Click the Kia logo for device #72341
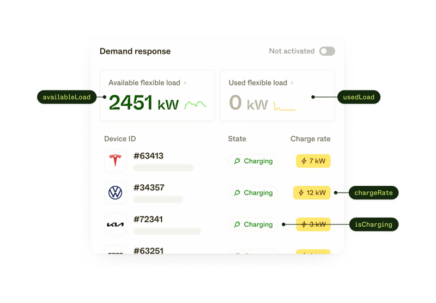Screen dimensions: 436x303 (x=116, y=225)
